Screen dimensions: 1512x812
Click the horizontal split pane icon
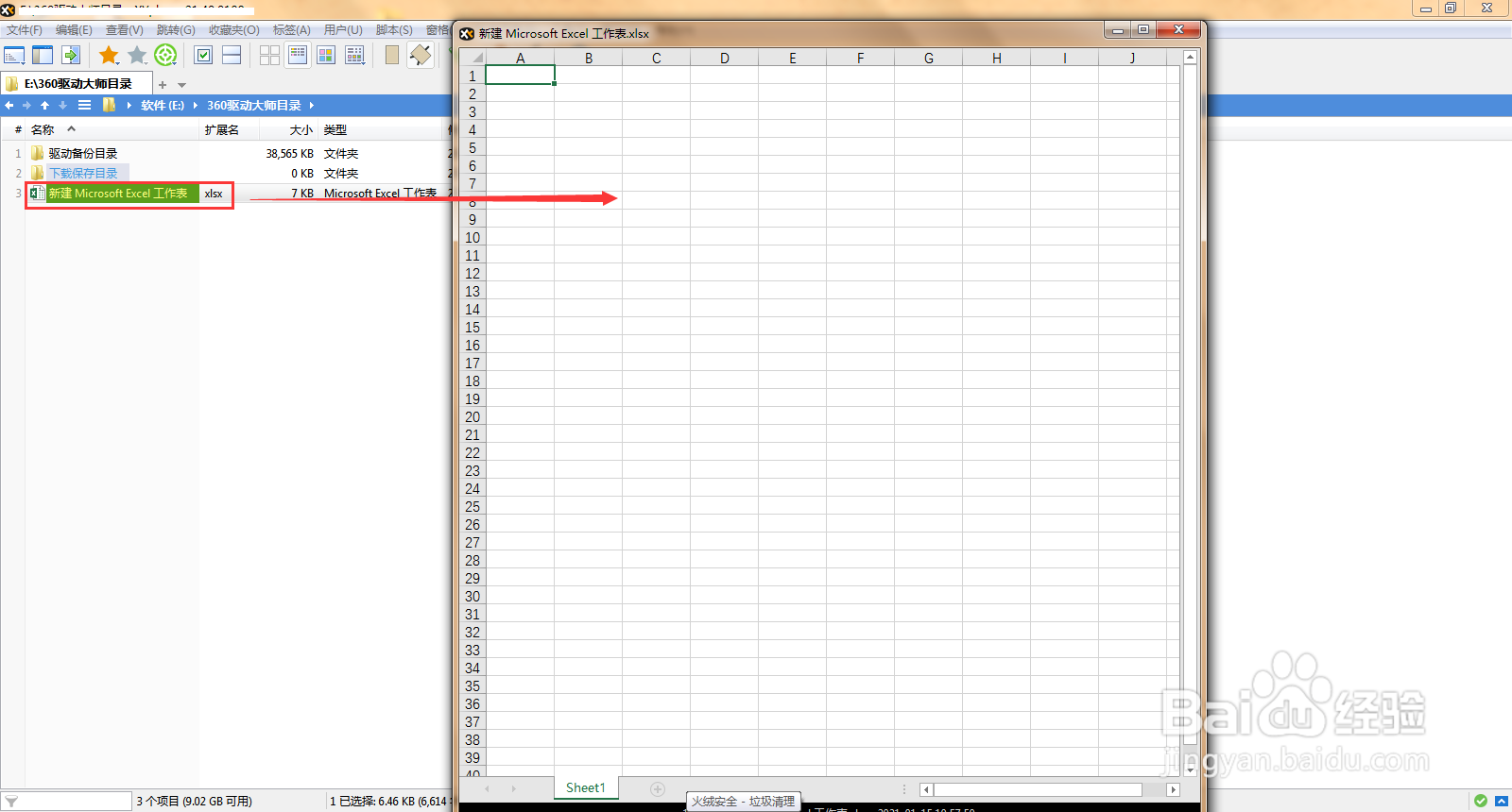click(x=232, y=56)
